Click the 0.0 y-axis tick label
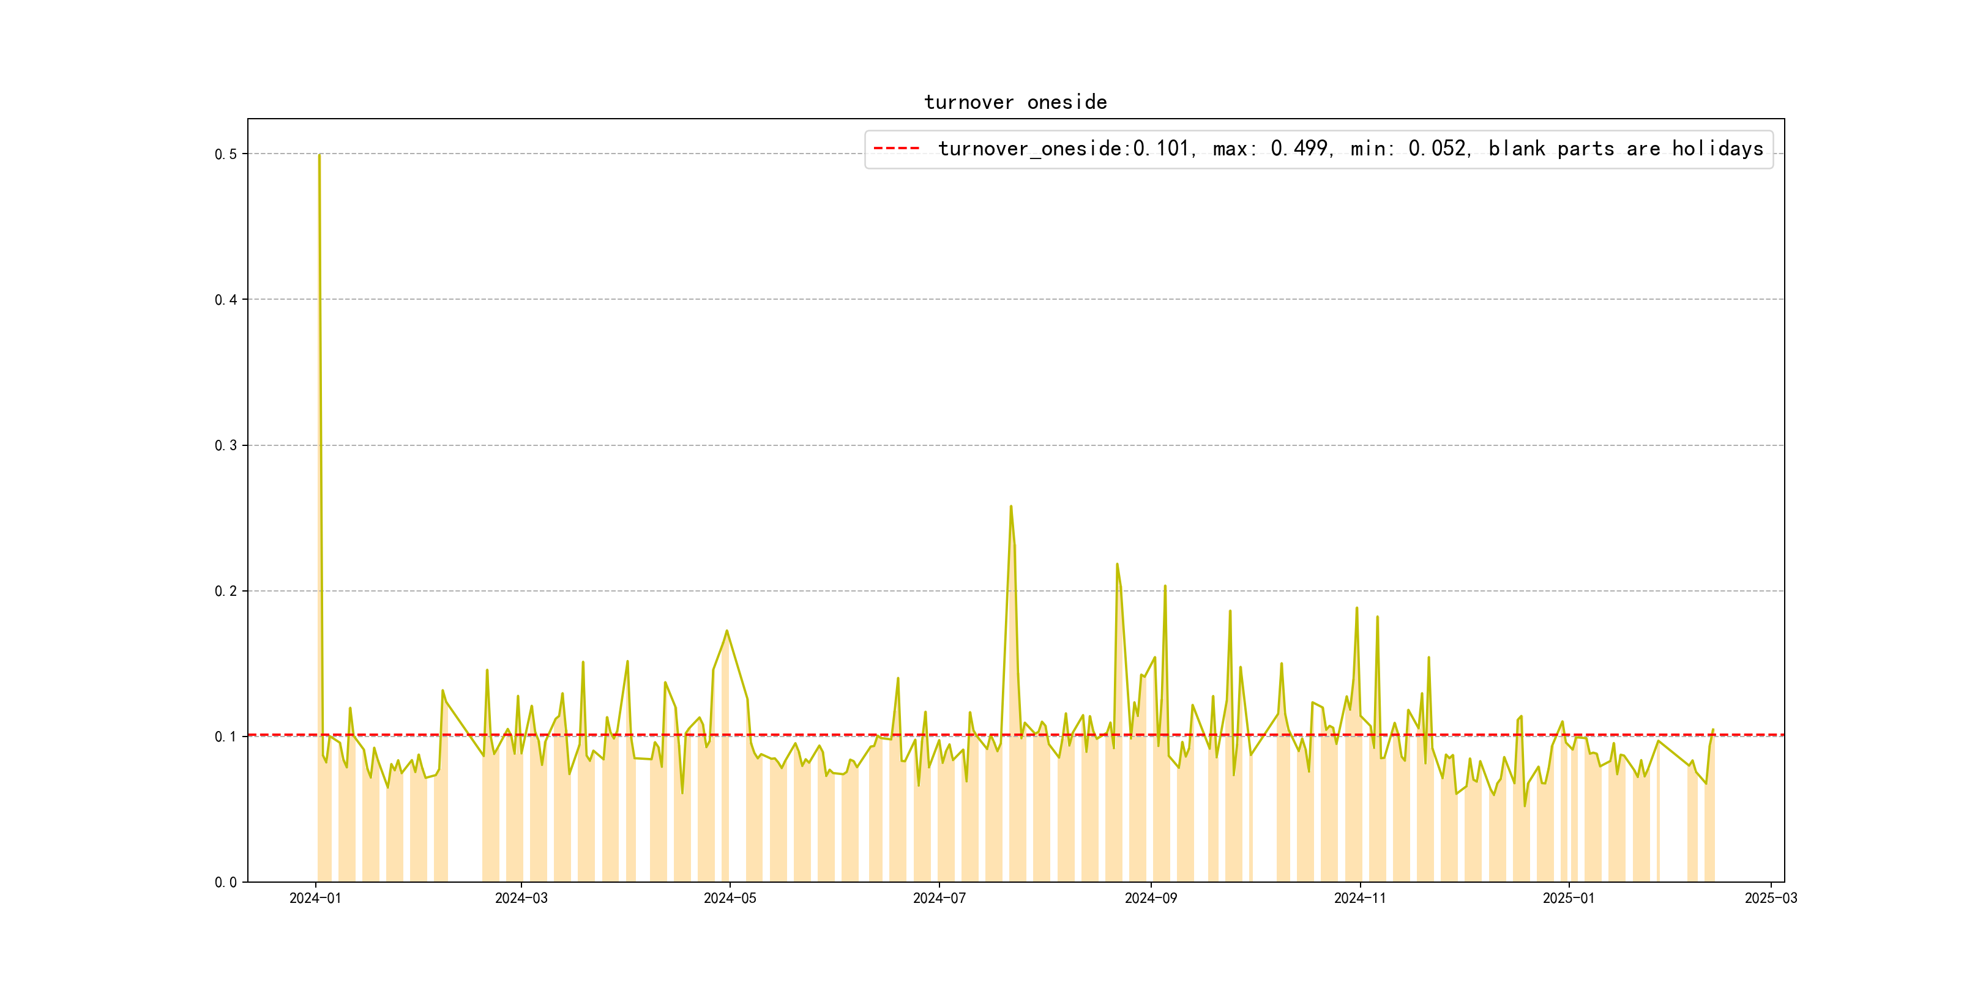 coord(226,882)
